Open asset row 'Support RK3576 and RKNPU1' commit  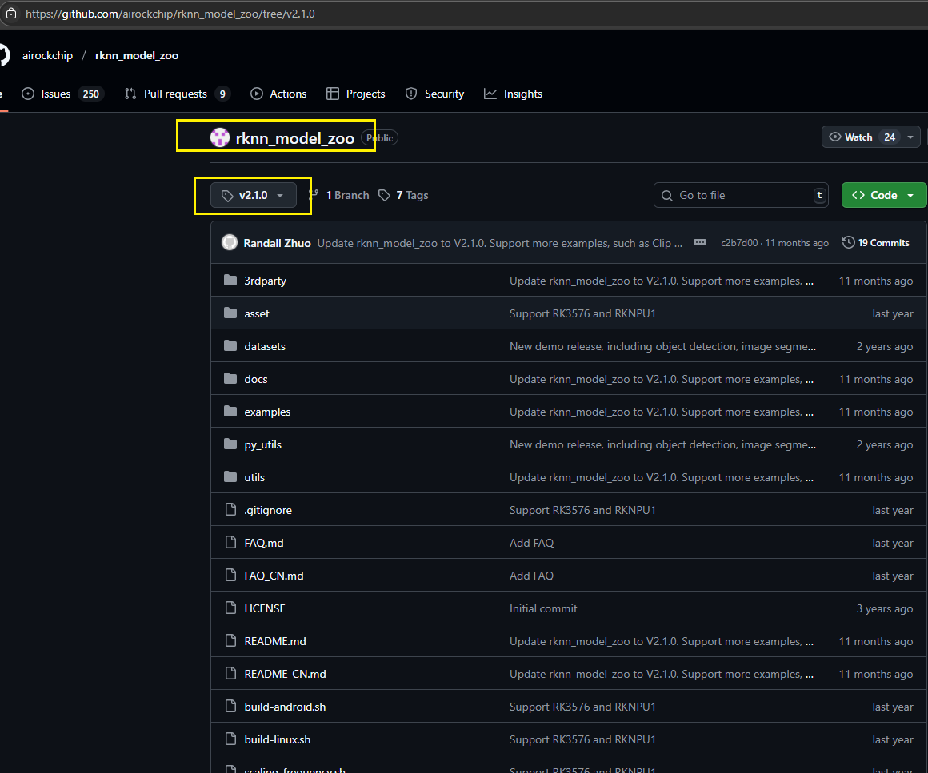coord(582,313)
